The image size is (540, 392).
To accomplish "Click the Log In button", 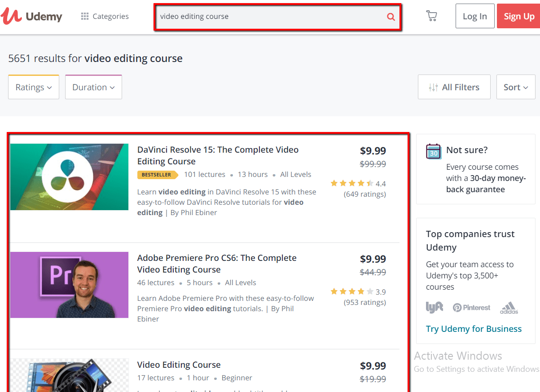I will (x=474, y=16).
